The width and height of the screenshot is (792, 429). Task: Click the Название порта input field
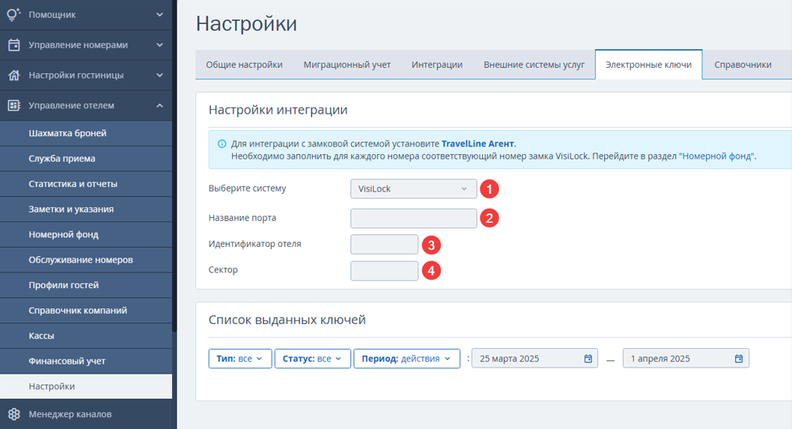[x=414, y=218]
